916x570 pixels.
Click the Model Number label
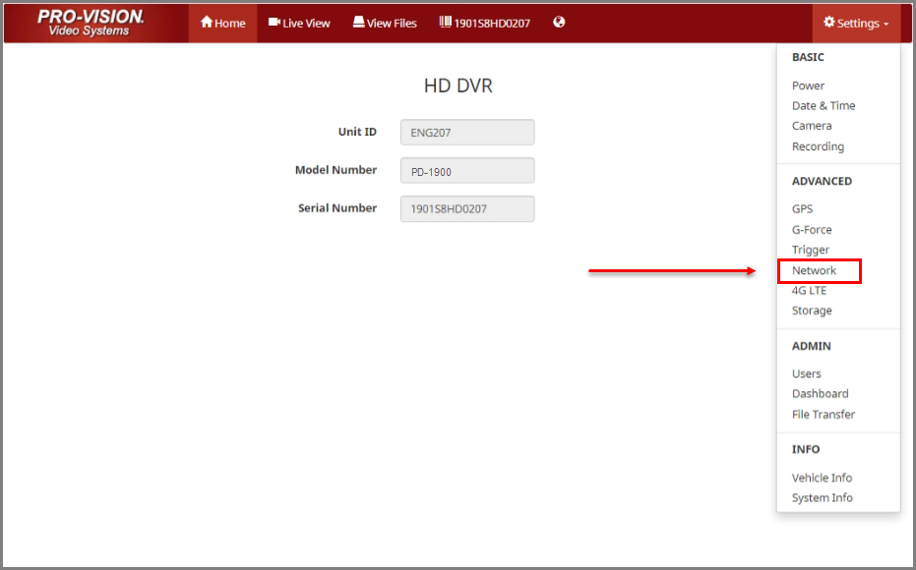coord(336,170)
